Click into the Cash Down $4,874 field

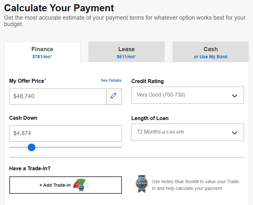(x=65, y=133)
